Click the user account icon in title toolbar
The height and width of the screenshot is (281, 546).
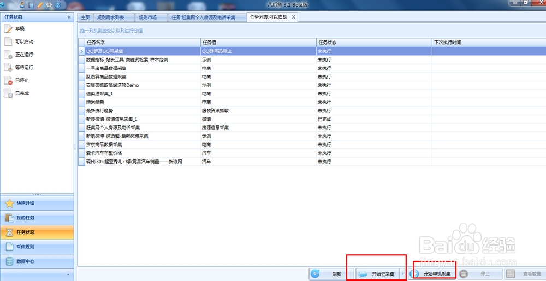pyautogui.click(x=22, y=5)
